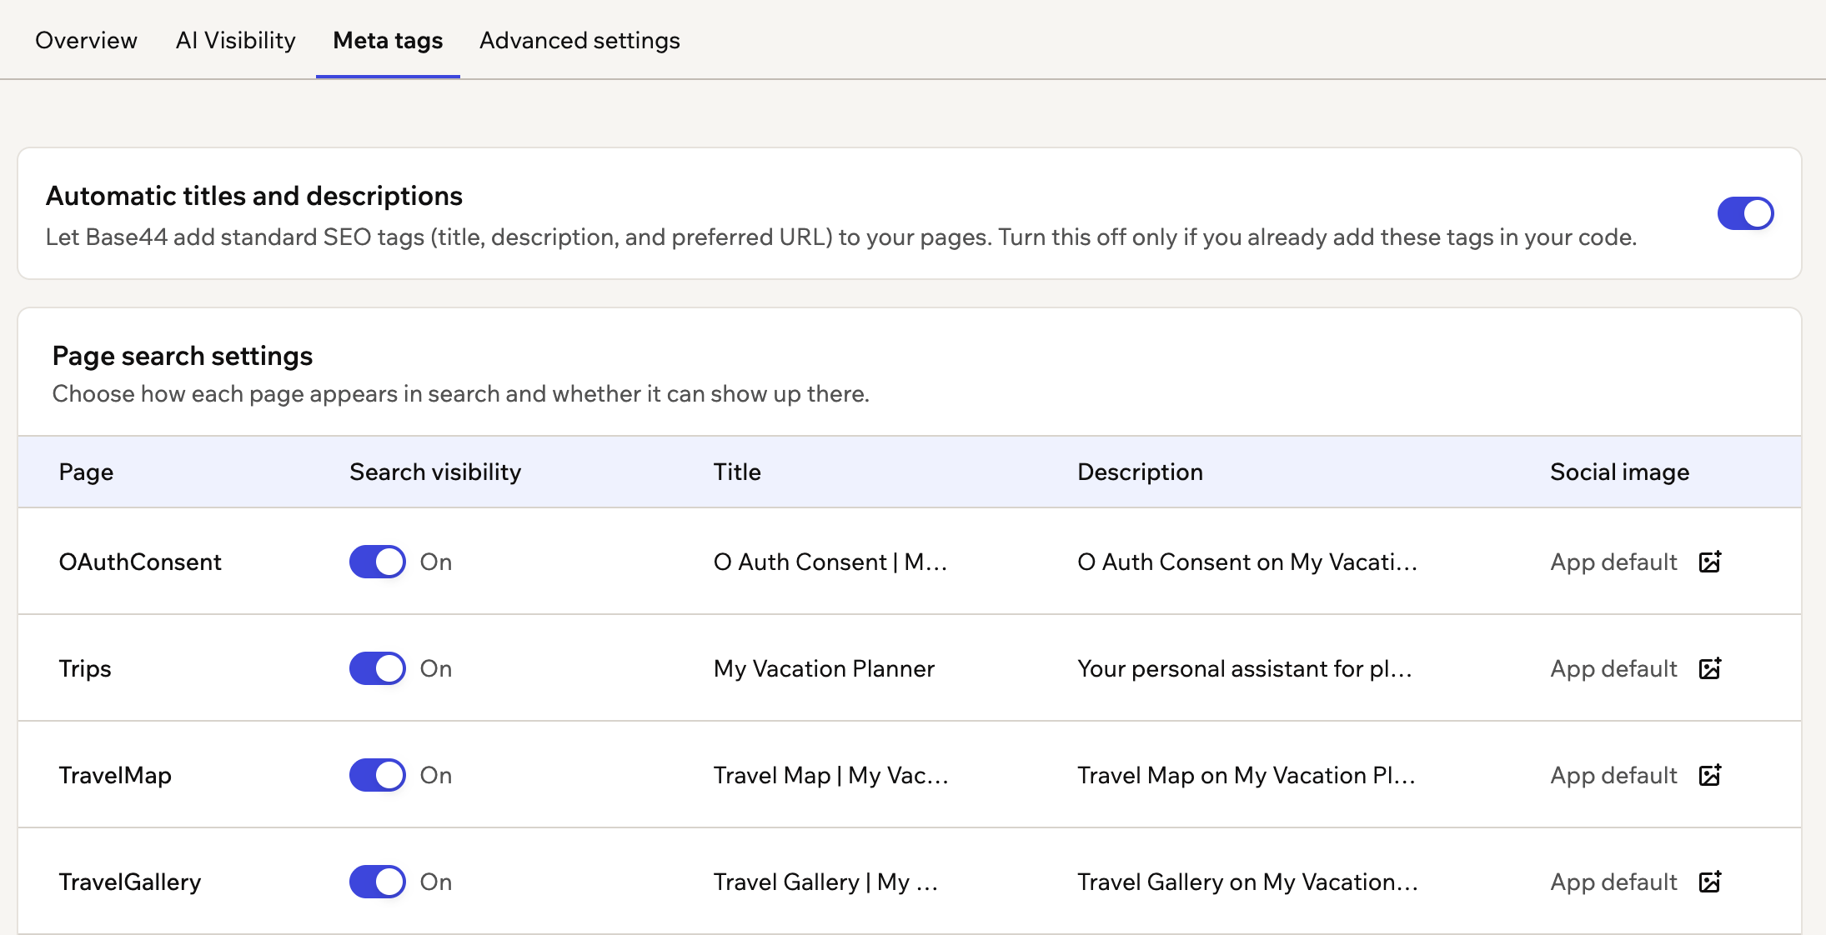Select the Trips page name
1826x935 pixels.
tap(85, 668)
